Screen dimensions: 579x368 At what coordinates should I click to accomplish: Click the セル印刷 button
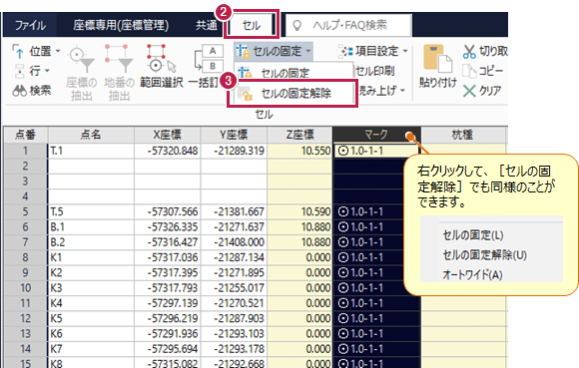click(x=374, y=71)
